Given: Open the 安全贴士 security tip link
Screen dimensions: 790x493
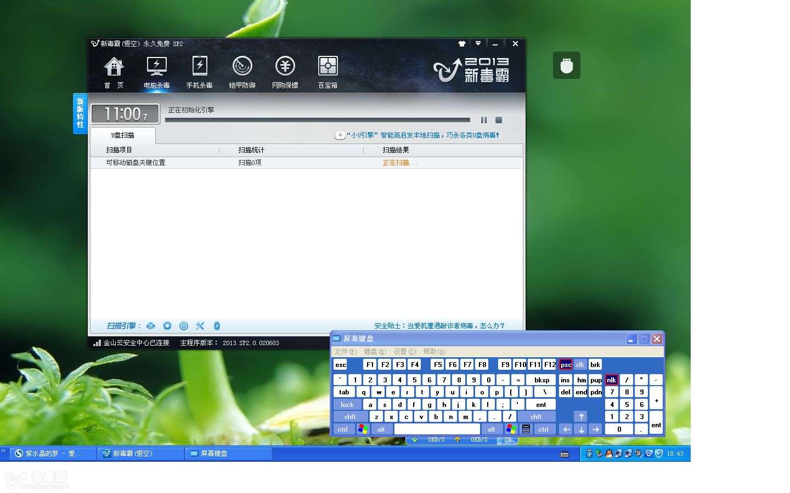Looking at the screenshot, I should [x=439, y=326].
